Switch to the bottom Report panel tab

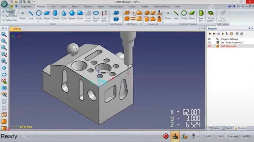pos(227,128)
